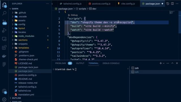Viewport: 181px width, 102px height.
Task: Click in the terminal prompt line
Action: (66, 69)
